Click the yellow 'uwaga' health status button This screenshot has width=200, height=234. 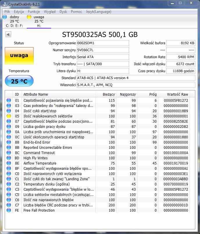[19, 56]
